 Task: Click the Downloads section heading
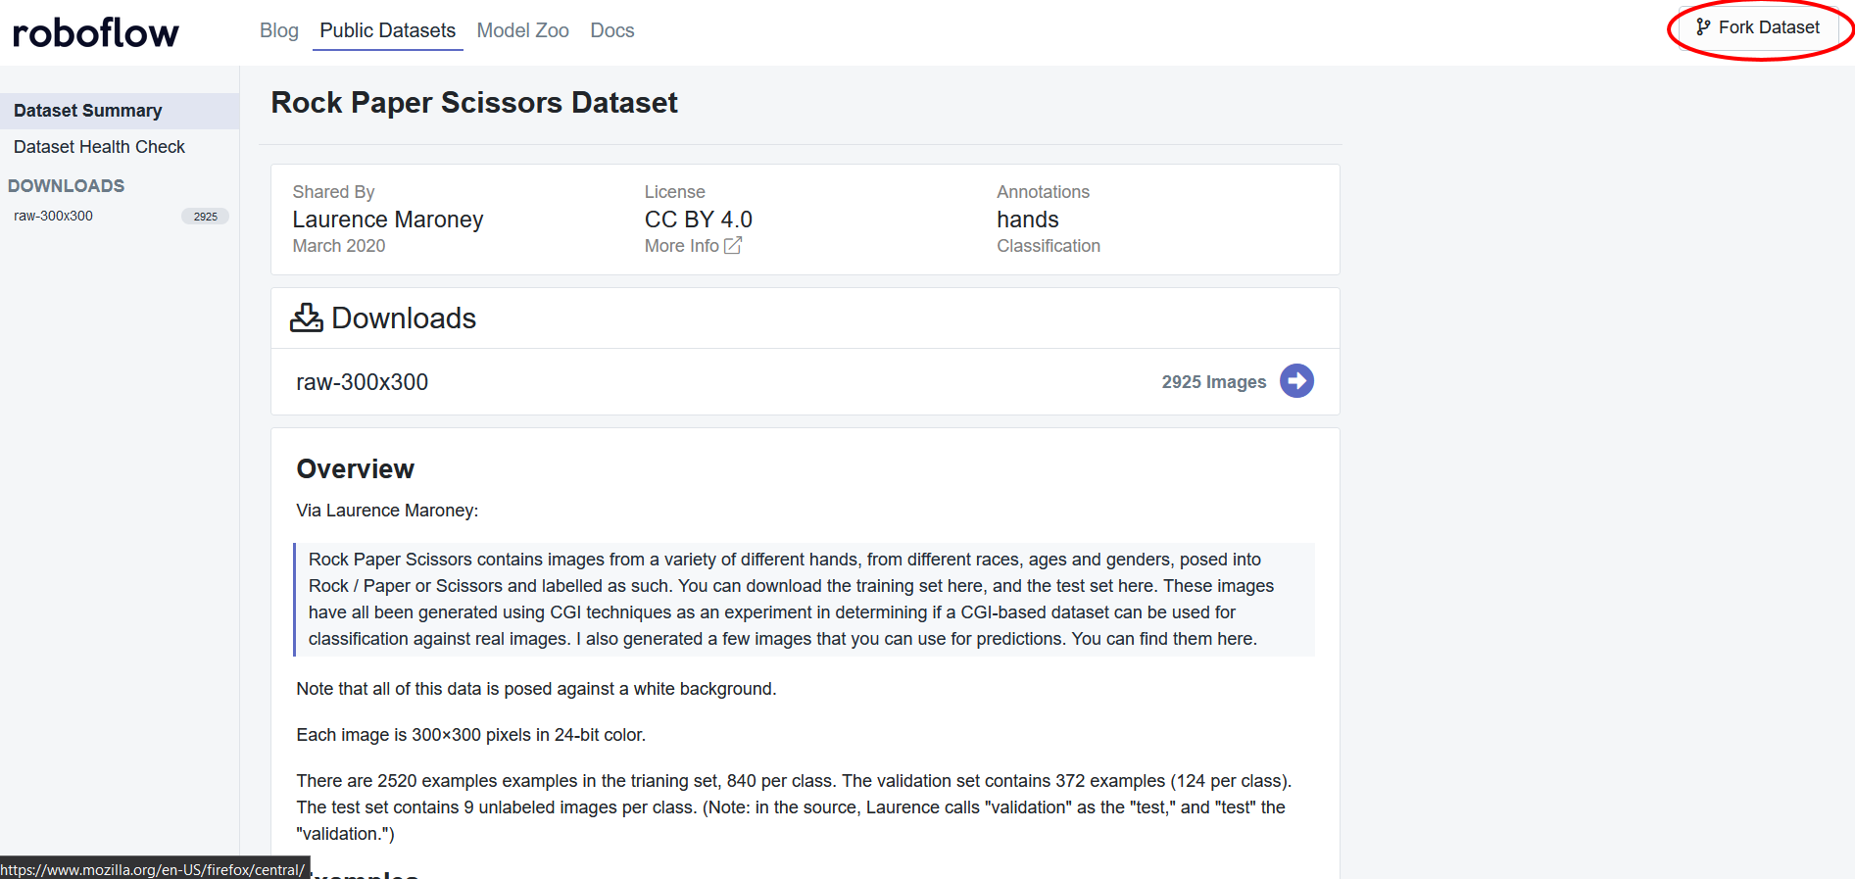tap(404, 318)
